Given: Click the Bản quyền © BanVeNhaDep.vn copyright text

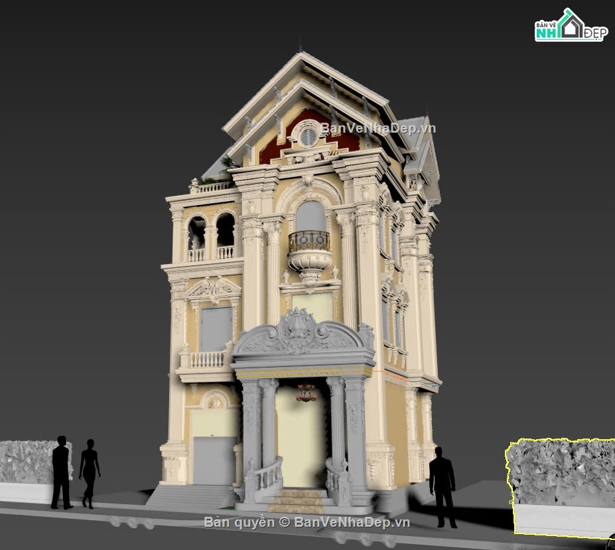Looking at the screenshot, I should click(x=307, y=522).
